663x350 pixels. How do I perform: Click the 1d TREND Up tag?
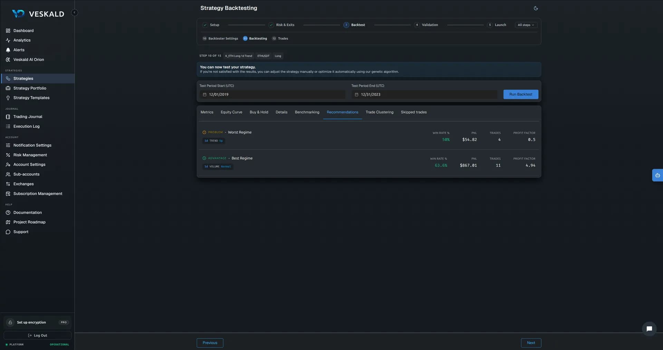tap(213, 141)
